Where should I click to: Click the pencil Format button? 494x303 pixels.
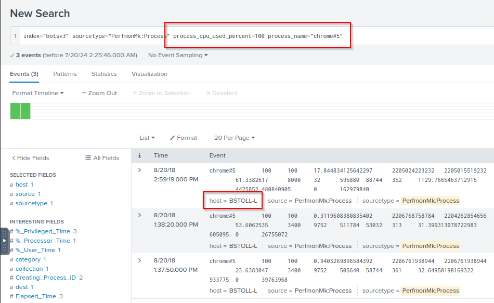184,138
